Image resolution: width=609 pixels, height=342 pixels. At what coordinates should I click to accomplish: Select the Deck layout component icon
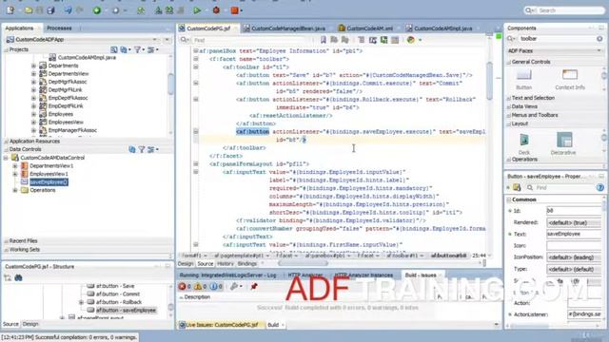[x=524, y=140]
